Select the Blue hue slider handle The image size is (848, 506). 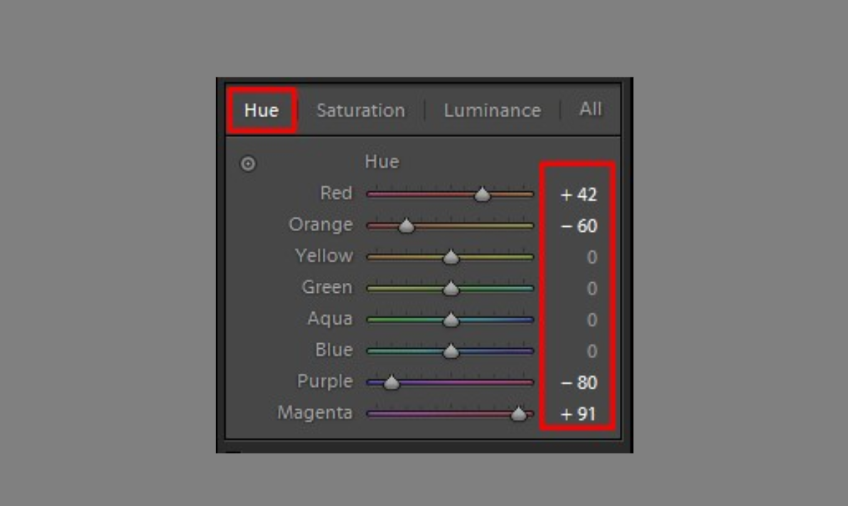[451, 351]
